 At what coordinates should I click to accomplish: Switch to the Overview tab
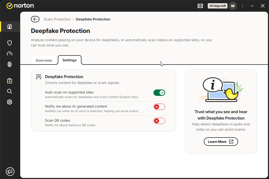(x=44, y=60)
